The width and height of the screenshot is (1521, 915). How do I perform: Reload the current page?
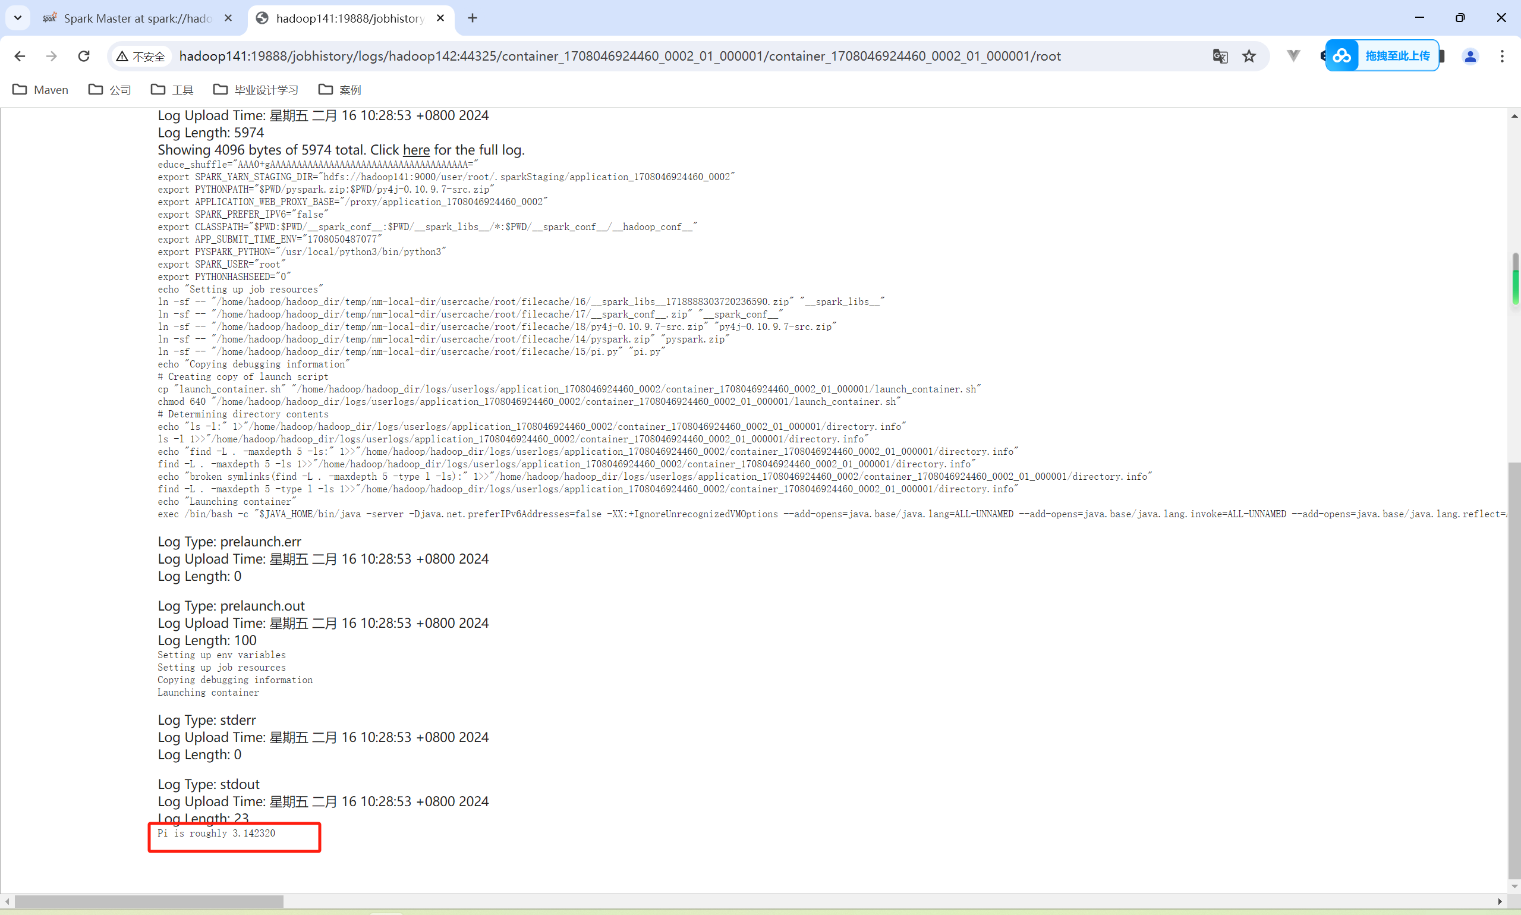(84, 56)
